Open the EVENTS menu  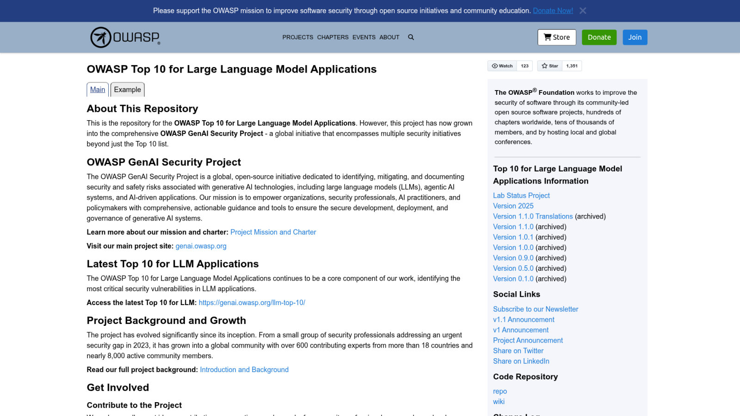(x=364, y=37)
